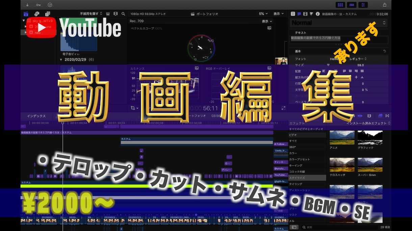This screenshot has width=412, height=231.
Task: Click the timeline playhead marker
Action: coord(62,123)
